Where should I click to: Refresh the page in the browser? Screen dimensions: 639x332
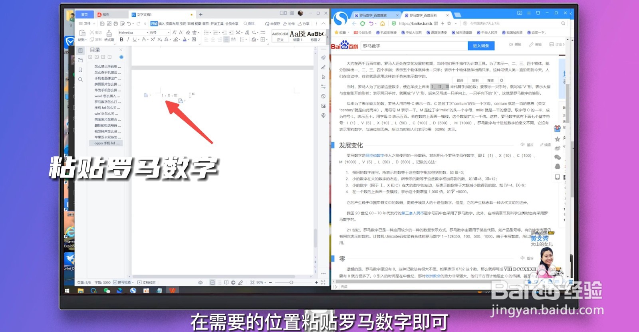pyautogui.click(x=363, y=24)
